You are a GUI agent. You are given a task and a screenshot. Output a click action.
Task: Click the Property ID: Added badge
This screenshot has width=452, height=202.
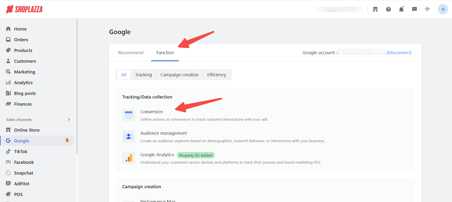tap(196, 155)
